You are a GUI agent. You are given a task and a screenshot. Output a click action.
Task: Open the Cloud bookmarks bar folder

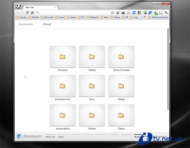pyautogui.click(x=60, y=17)
